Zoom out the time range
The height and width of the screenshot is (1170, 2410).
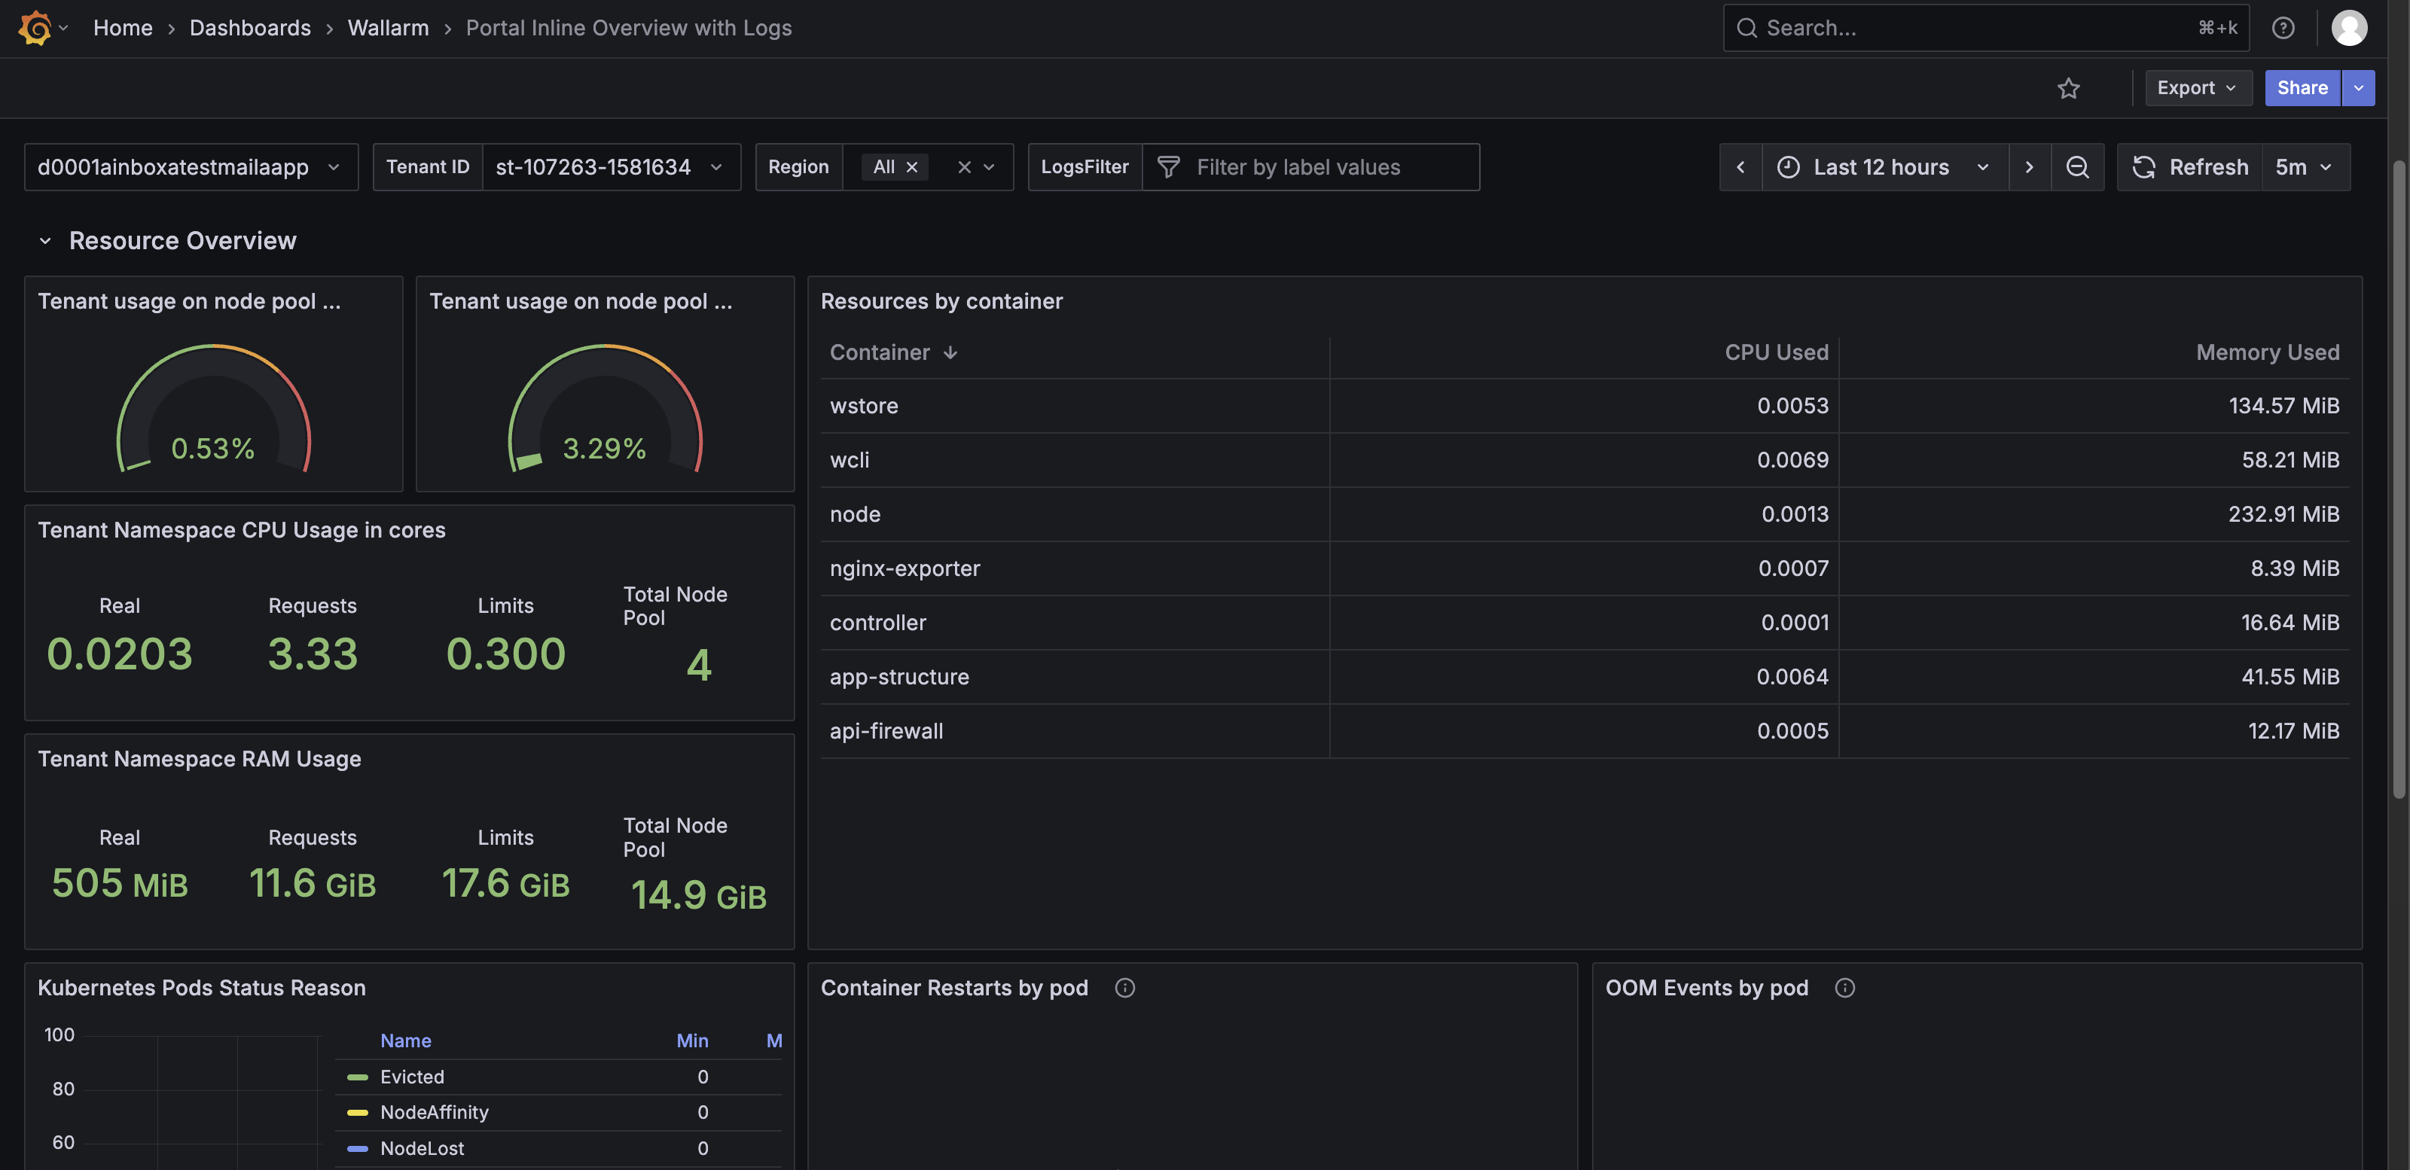pos(2077,167)
